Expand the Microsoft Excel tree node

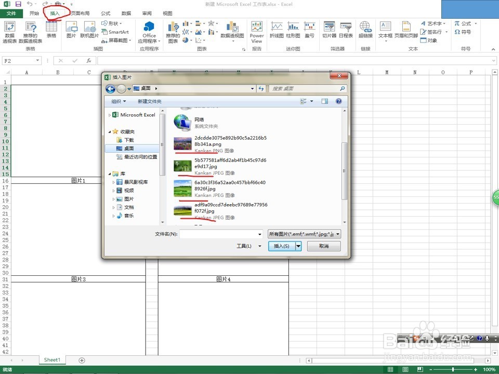click(110, 115)
